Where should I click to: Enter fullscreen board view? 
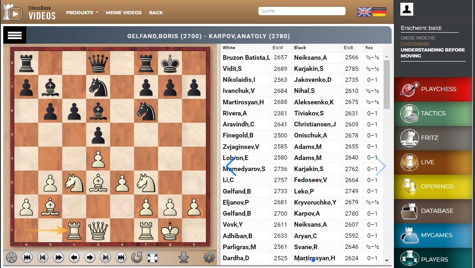pyautogui.click(x=152, y=258)
